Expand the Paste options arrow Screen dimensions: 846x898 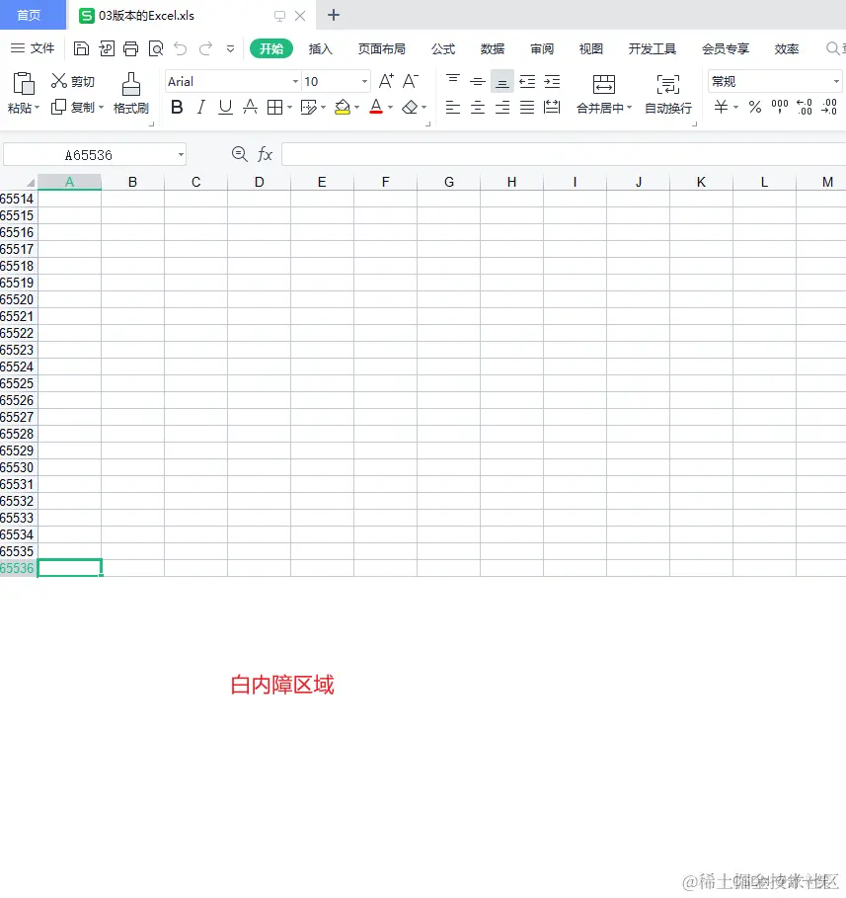click(x=38, y=108)
